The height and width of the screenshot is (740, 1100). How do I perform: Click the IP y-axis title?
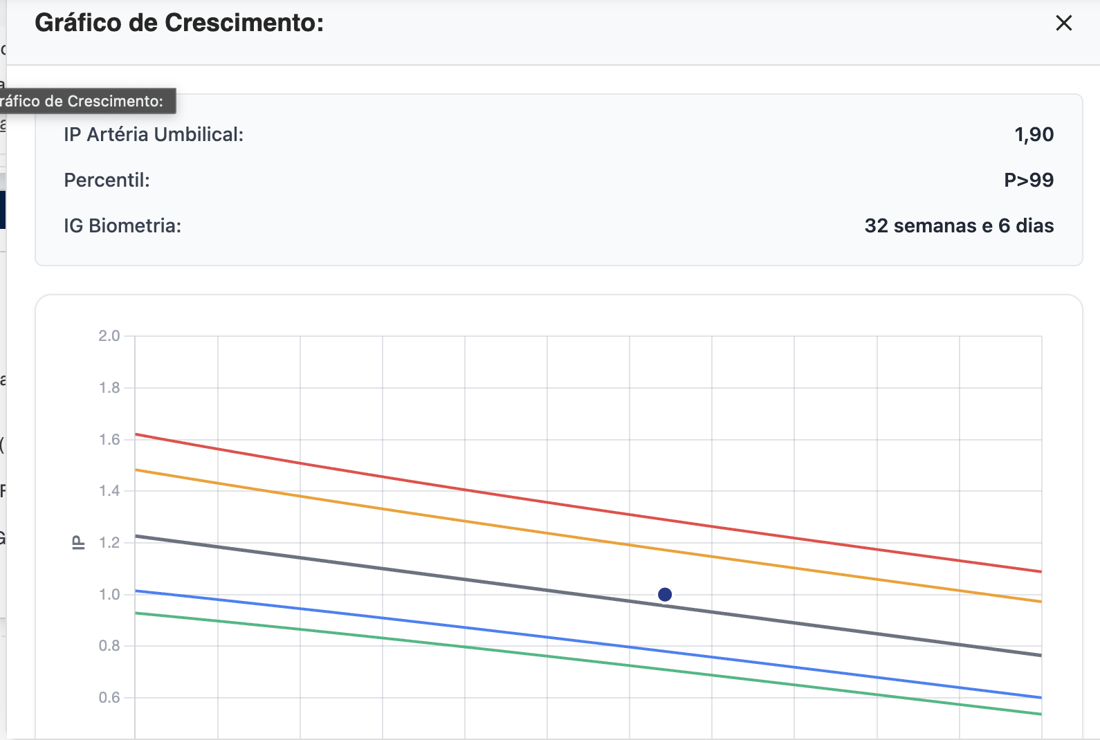point(78,543)
